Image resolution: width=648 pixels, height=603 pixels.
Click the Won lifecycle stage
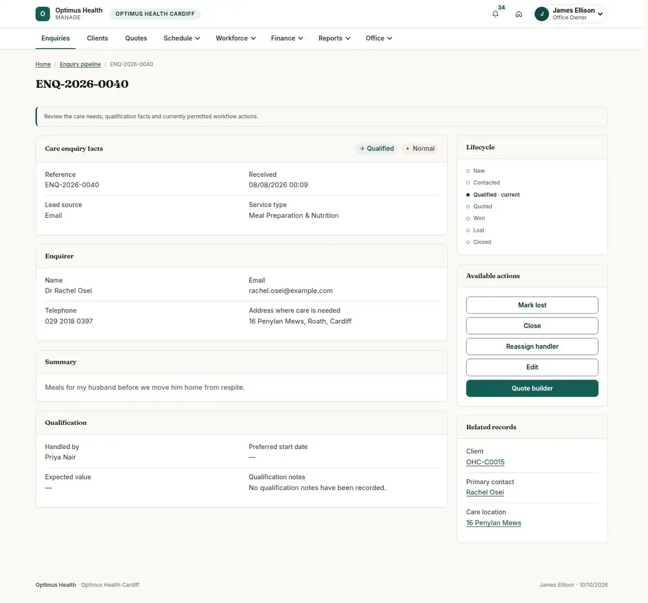[475, 218]
